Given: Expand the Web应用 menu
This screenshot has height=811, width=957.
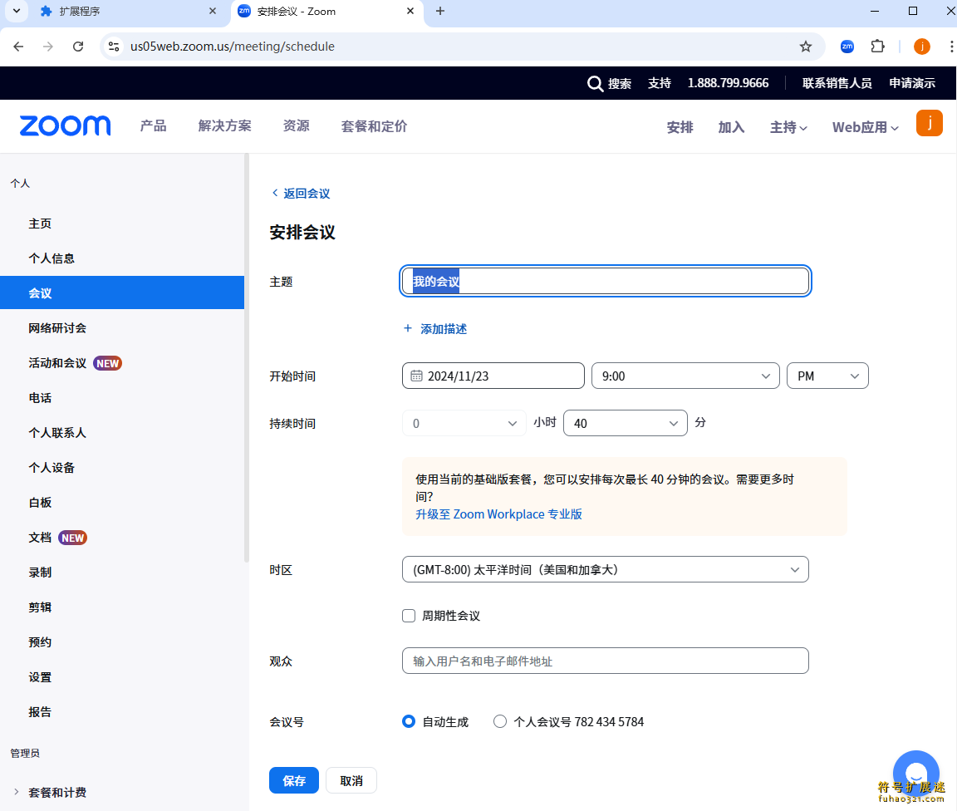Looking at the screenshot, I should click(866, 127).
